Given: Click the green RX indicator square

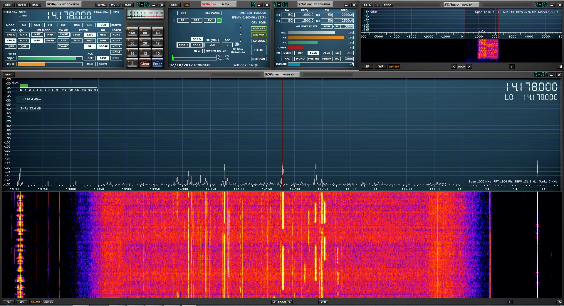Looking at the screenshot, I should (219, 20).
